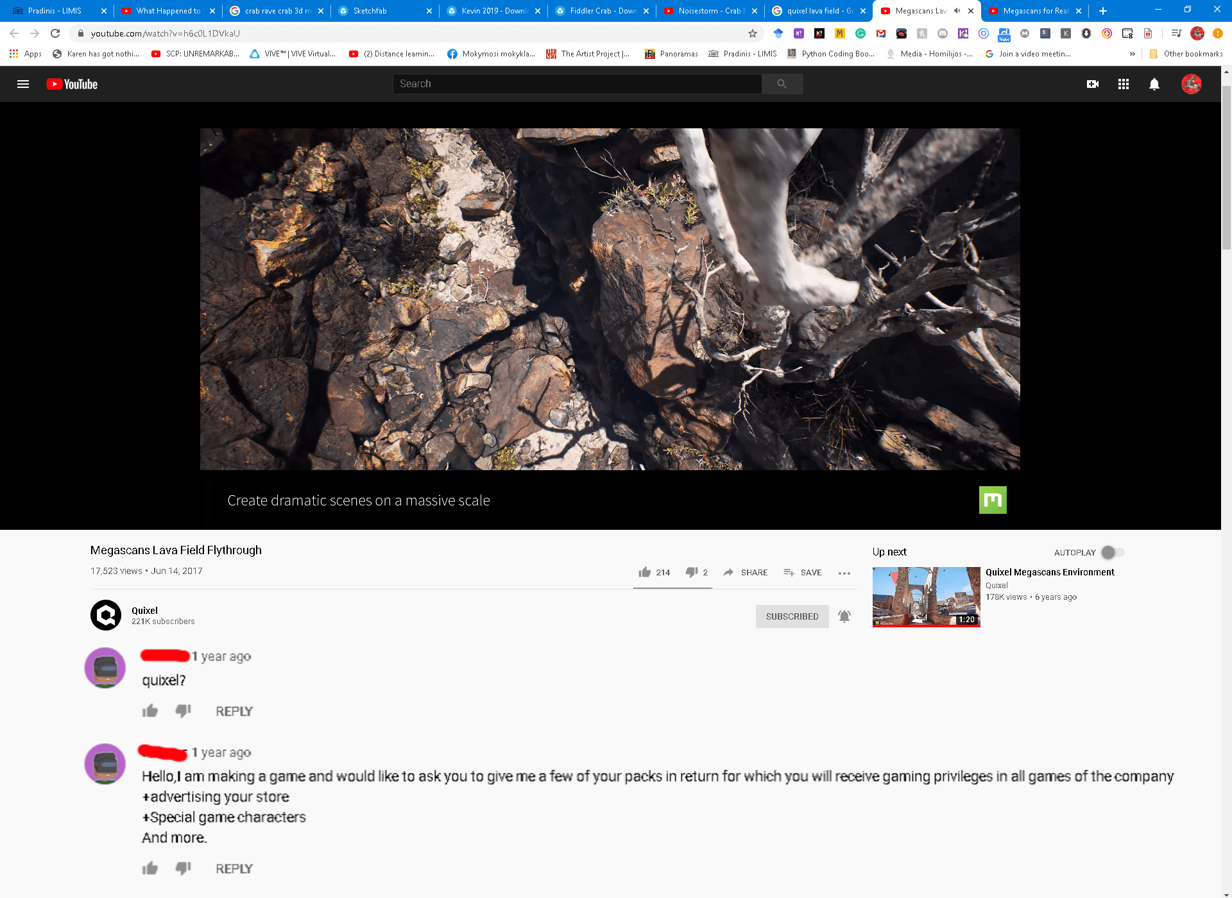
Task: Click the SHARE button
Action: tap(746, 572)
